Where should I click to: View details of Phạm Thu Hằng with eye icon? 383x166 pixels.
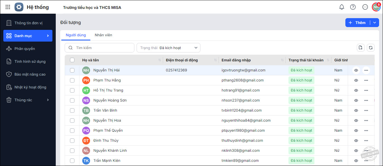coord(356,80)
